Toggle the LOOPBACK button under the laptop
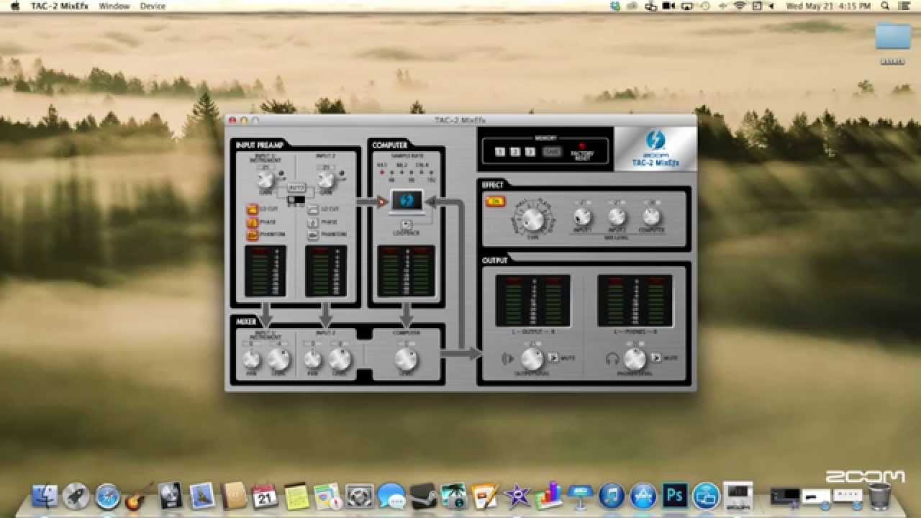 (407, 224)
